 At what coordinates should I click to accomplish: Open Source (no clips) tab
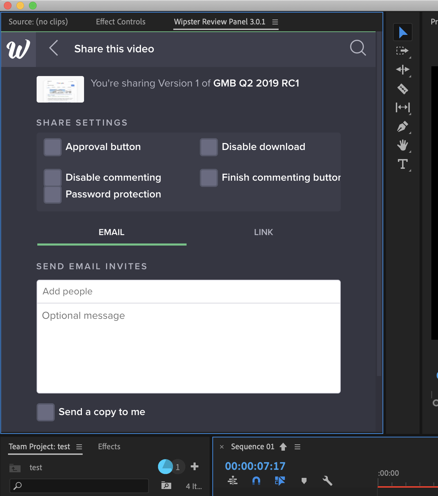(38, 22)
